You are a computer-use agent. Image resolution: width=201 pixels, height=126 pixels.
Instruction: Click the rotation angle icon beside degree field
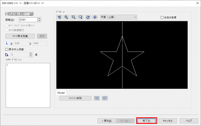[7, 55]
